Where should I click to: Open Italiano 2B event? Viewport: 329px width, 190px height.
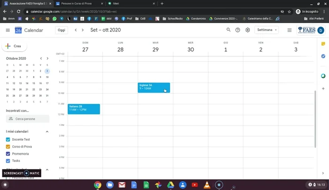pos(84,109)
